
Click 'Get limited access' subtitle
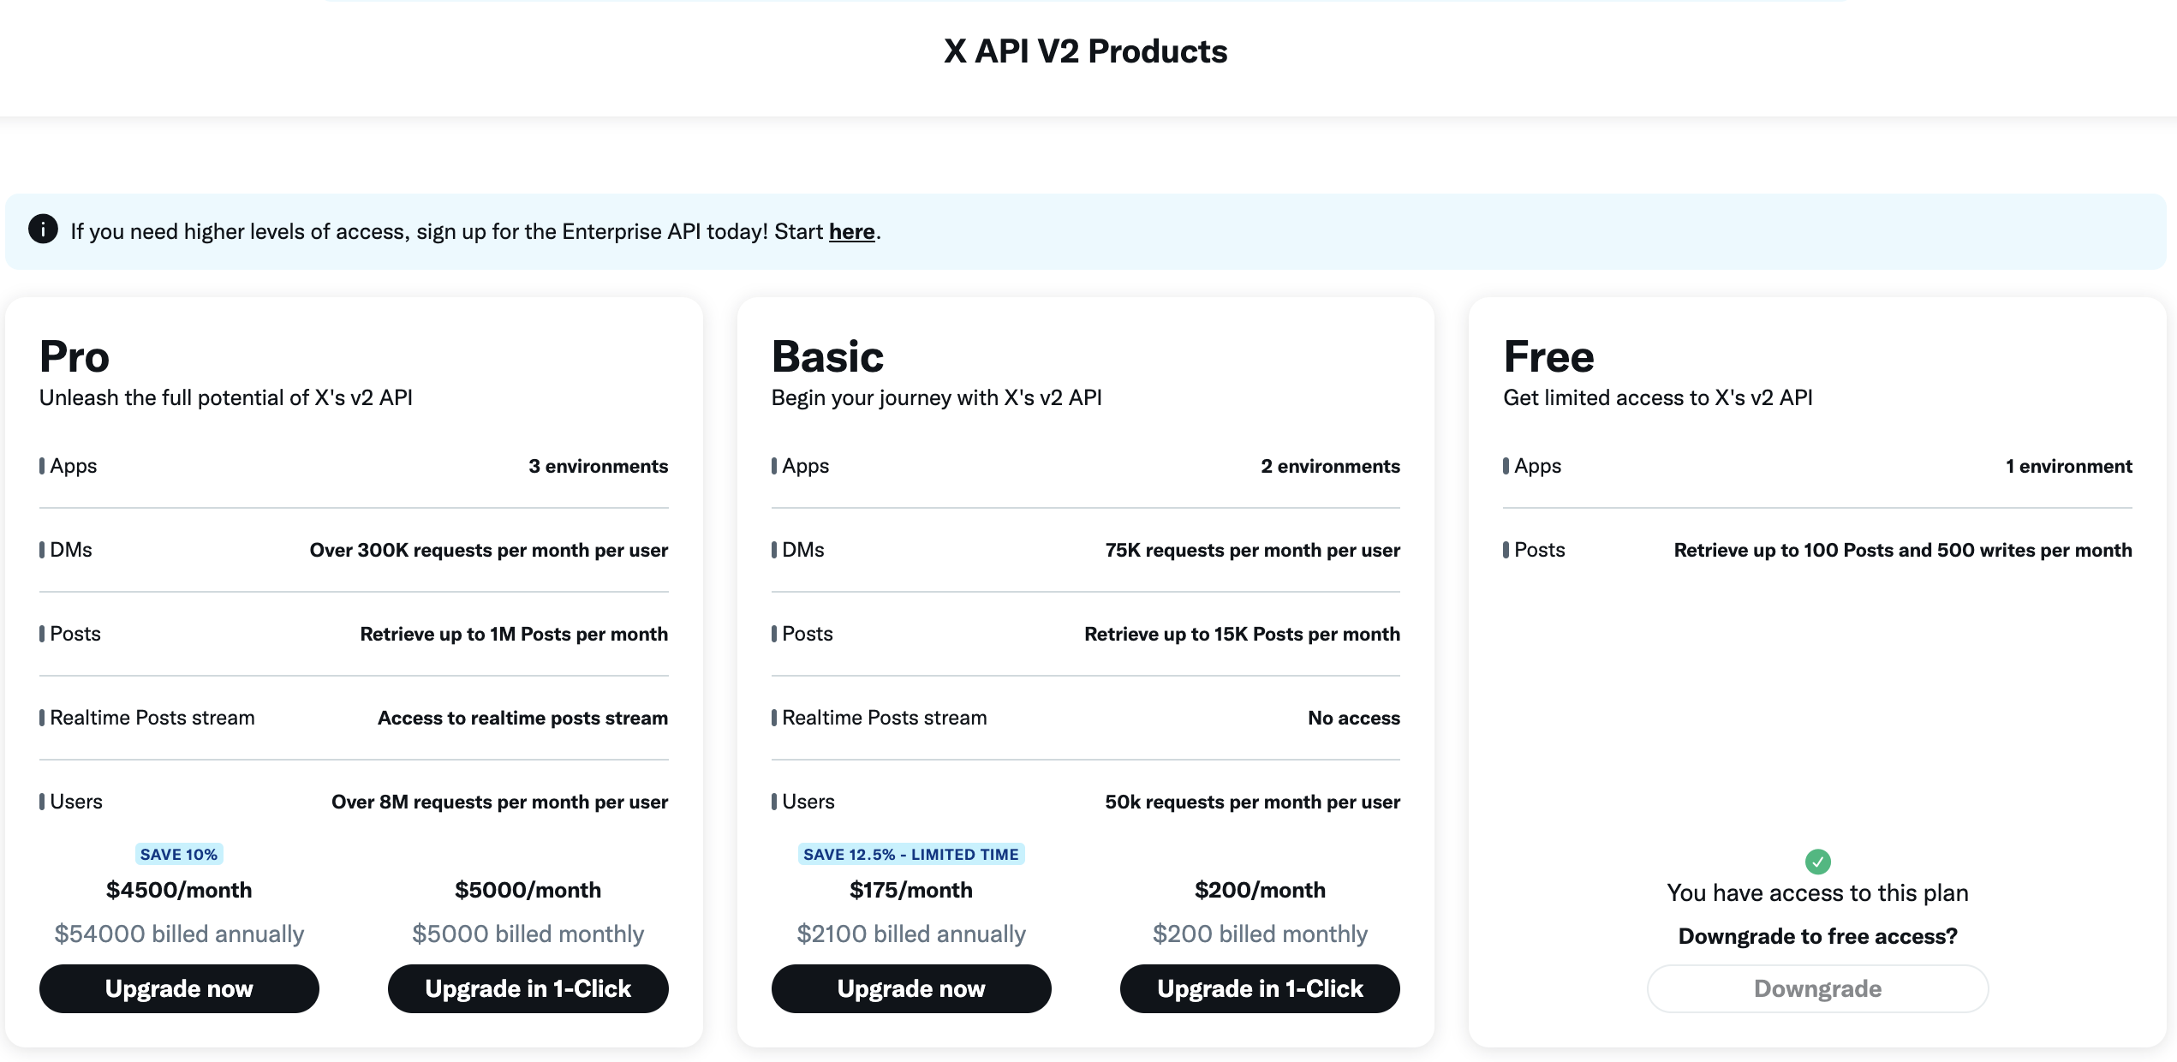1657,397
